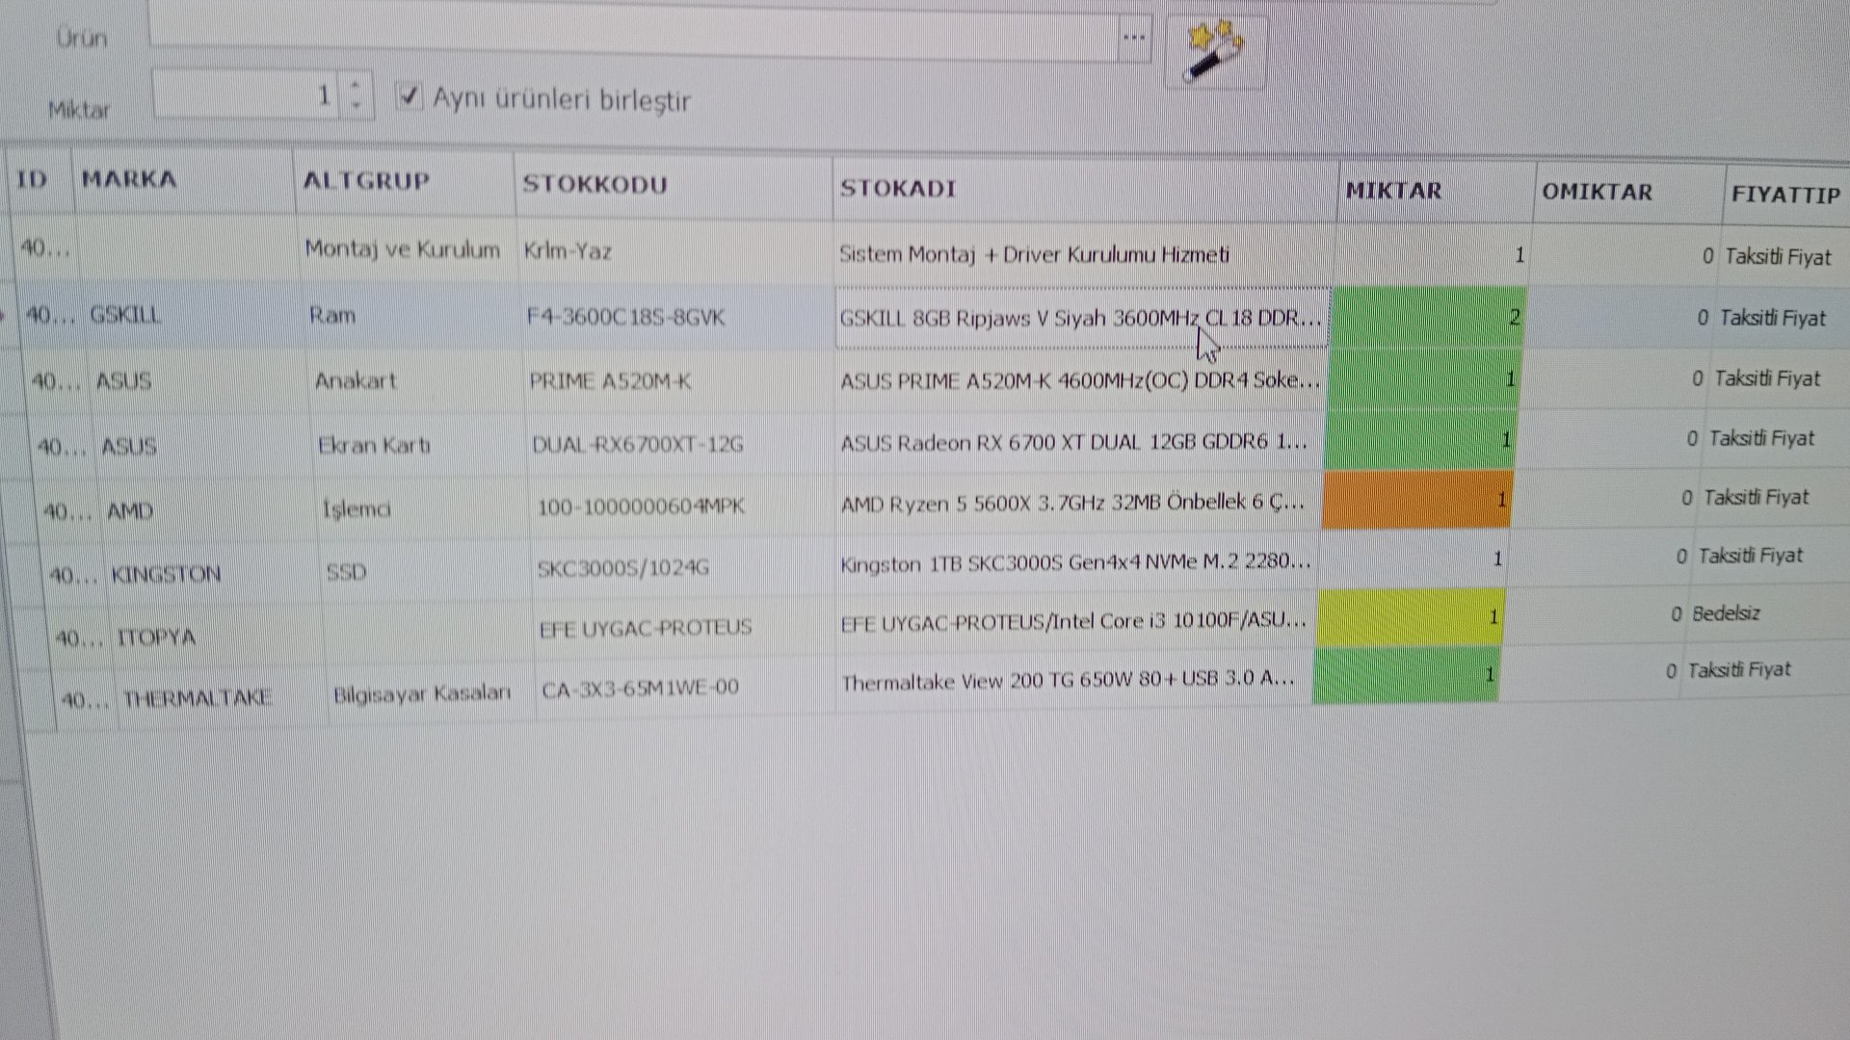Image resolution: width=1850 pixels, height=1040 pixels.
Task: Select the Kingston 1TB SKC3000S row
Action: click(x=1073, y=562)
